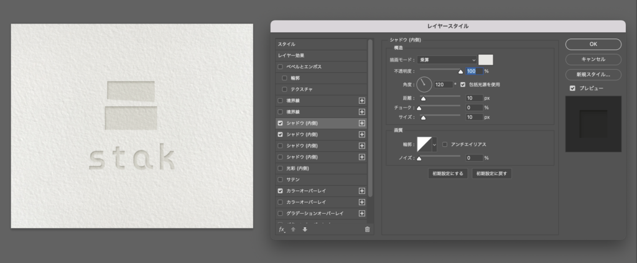Enable the アンチエイリアス checkbox
Viewport: 637px width, 263px height.
click(445, 144)
